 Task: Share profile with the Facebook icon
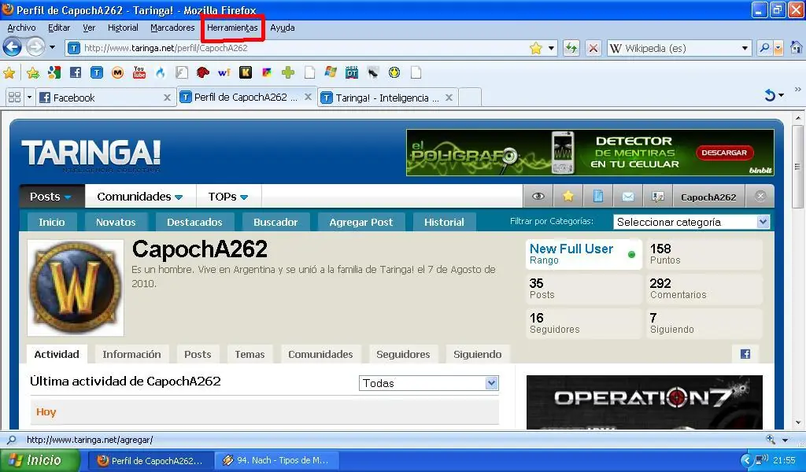(x=745, y=354)
